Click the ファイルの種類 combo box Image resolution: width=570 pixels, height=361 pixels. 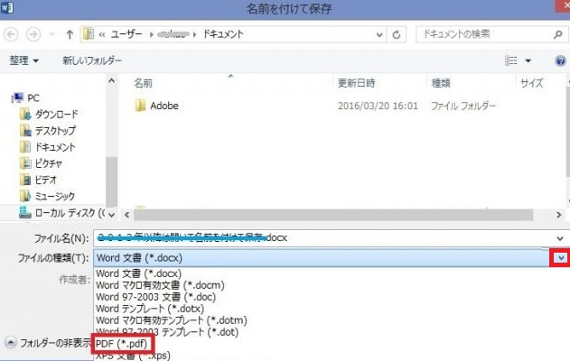click(322, 258)
